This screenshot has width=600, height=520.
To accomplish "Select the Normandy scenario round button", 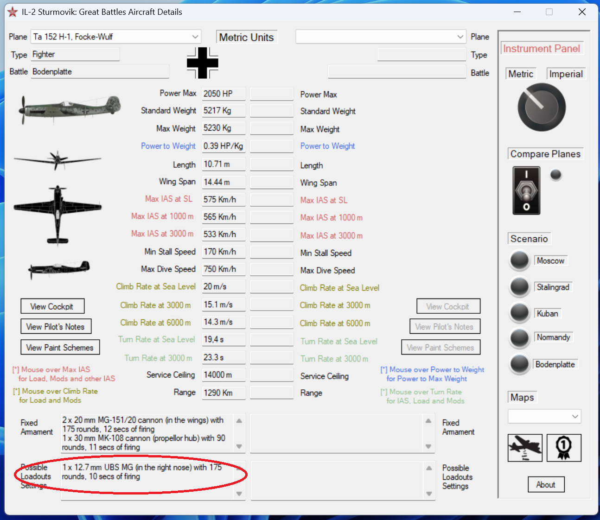I will 519,338.
